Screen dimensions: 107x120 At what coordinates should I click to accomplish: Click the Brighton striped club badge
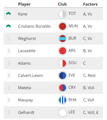tap(63, 100)
